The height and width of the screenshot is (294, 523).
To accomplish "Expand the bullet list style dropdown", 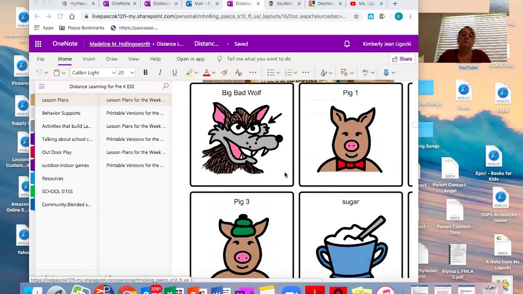I will pos(278,73).
